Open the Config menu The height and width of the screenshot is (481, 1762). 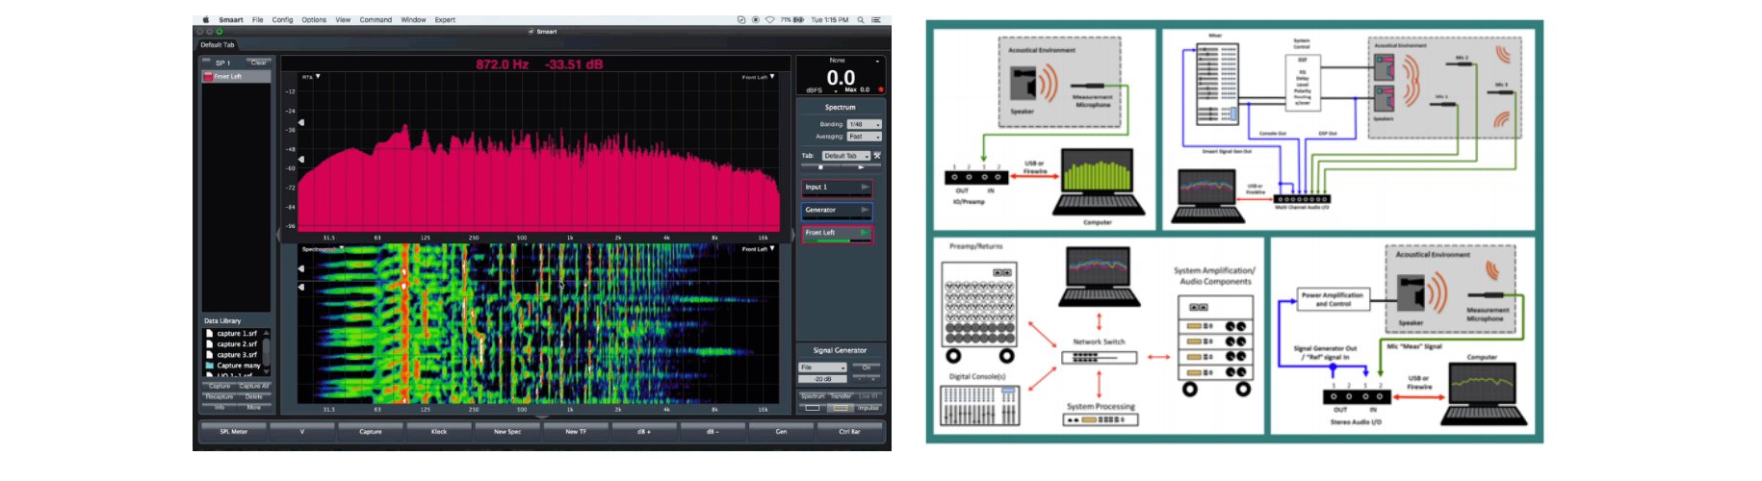tap(282, 19)
